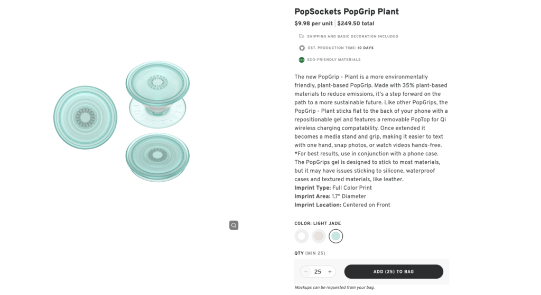Click the quantity field showing 25
Viewport: 541px width, 295px height.
pos(318,272)
